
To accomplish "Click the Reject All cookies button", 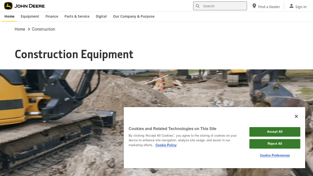I will pyautogui.click(x=275, y=144).
